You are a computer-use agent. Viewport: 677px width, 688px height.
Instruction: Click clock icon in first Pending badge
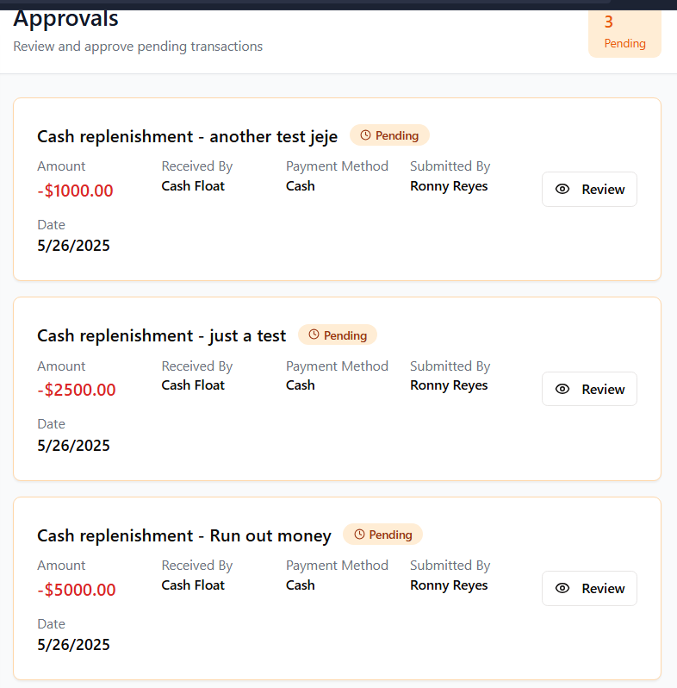pos(365,135)
